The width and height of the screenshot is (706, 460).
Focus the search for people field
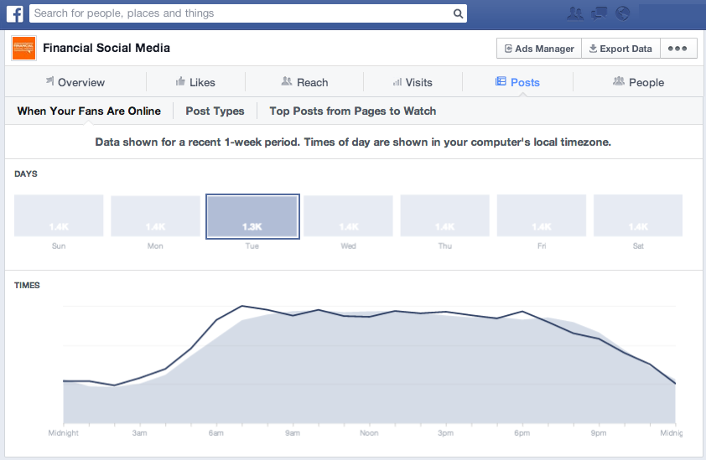[248, 13]
